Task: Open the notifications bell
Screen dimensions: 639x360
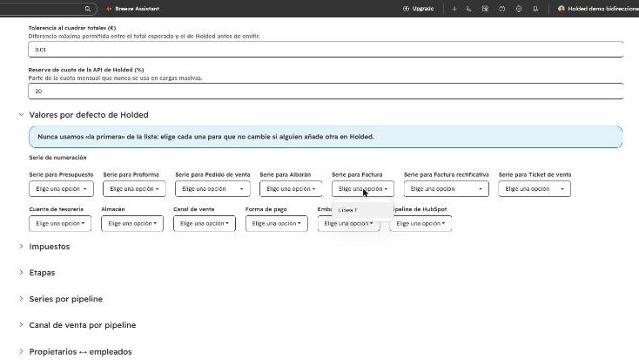Action: tap(535, 9)
